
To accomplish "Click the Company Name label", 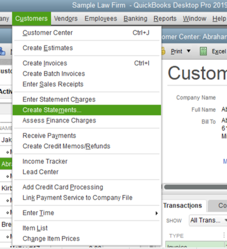I will (196, 98).
